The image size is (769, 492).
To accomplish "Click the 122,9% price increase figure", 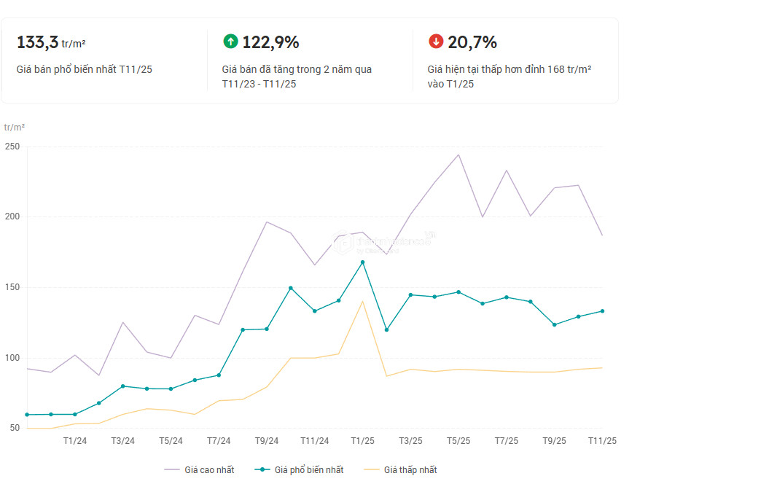I will click(x=270, y=42).
